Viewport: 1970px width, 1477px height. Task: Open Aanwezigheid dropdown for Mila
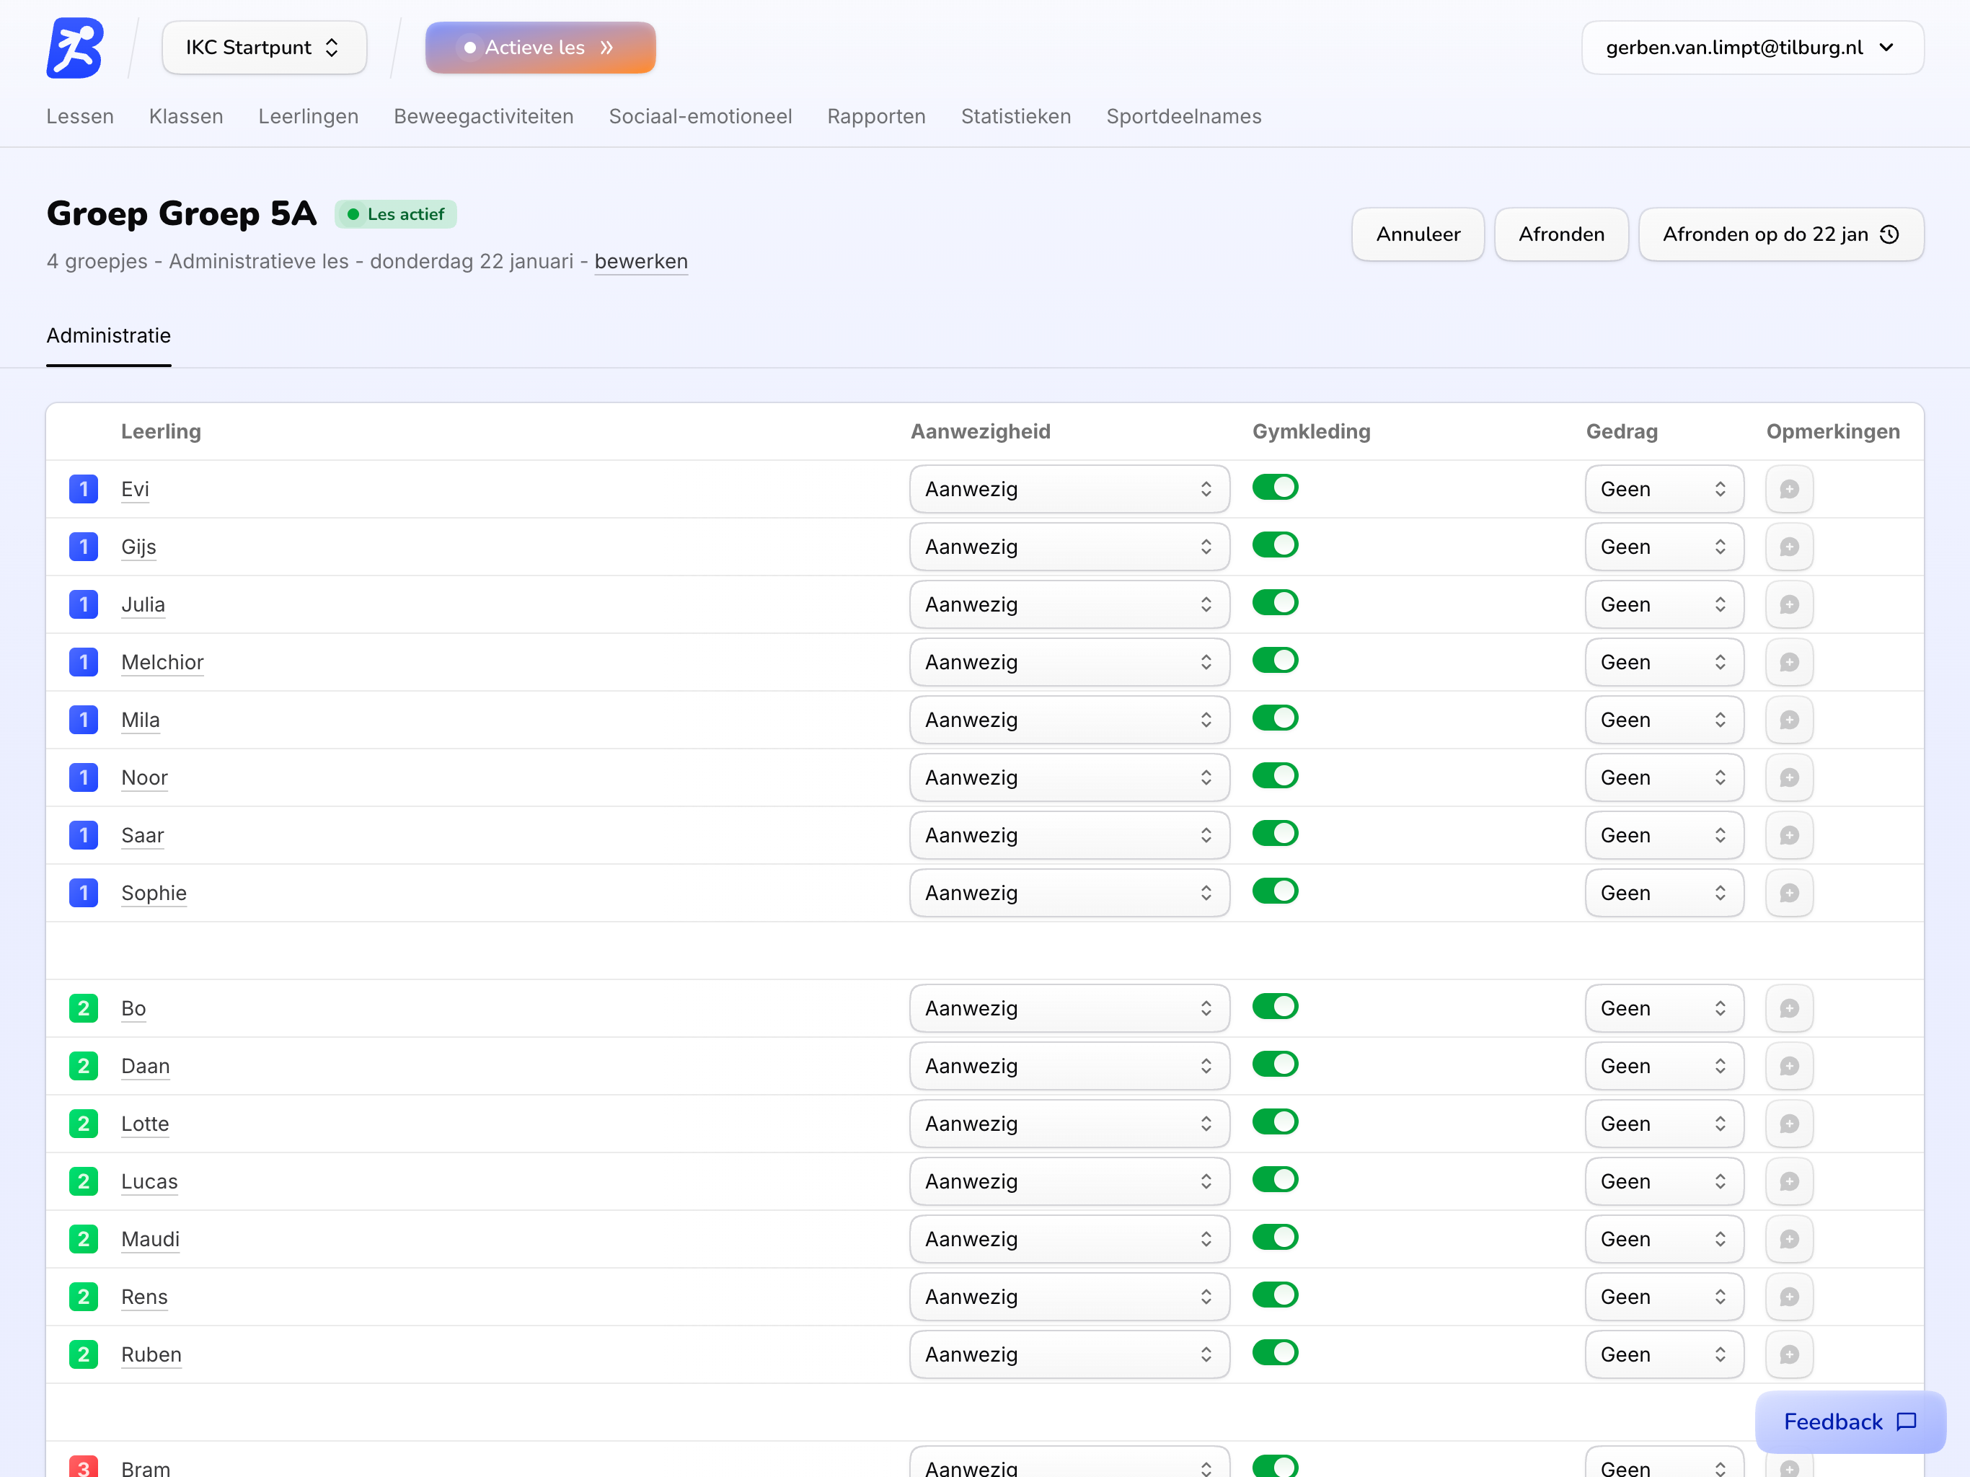(x=1069, y=720)
